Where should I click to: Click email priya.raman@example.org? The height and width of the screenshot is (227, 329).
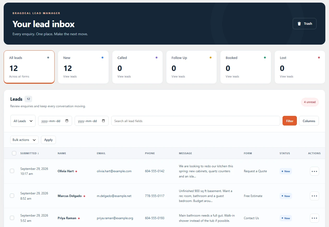[x=115, y=218]
